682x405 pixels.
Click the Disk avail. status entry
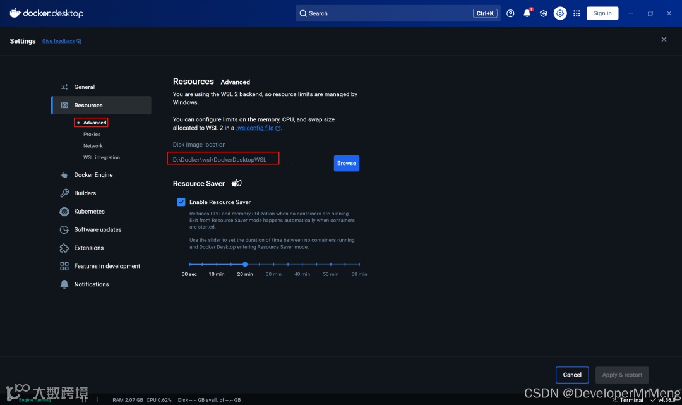click(x=209, y=400)
